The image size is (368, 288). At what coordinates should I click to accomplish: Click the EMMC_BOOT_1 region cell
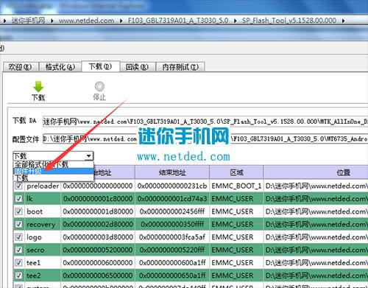tap(236, 186)
